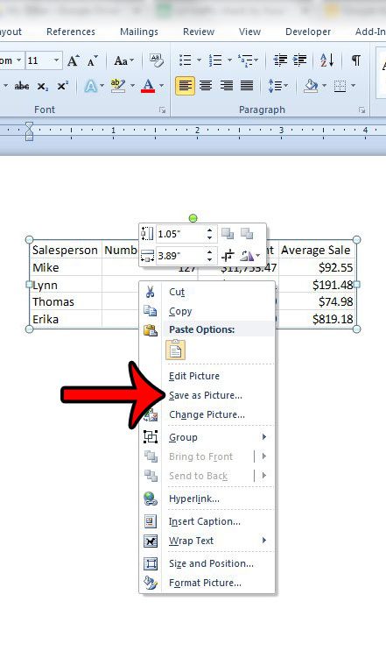Increase the paragraph indent
This screenshot has width=386, height=672.
point(300,60)
